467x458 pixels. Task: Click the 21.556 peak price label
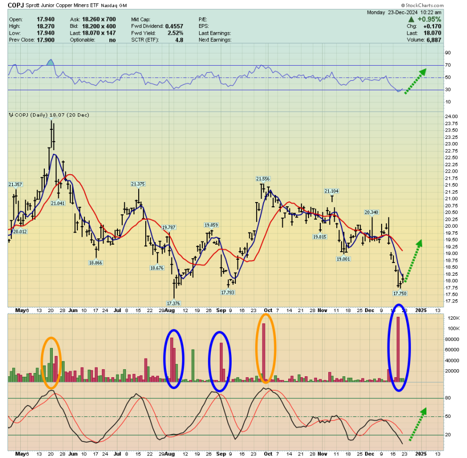(263, 179)
